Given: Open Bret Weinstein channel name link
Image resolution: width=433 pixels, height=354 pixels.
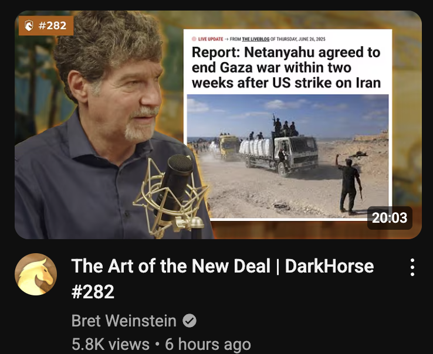Looking at the screenshot, I should [124, 321].
